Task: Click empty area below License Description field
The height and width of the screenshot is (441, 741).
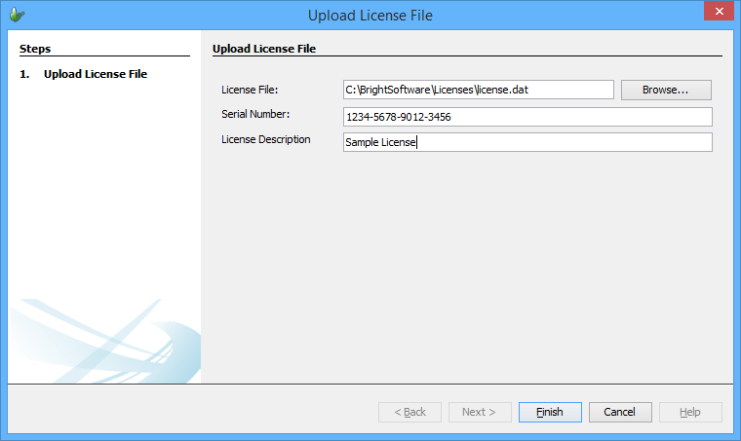Action: coord(468,263)
